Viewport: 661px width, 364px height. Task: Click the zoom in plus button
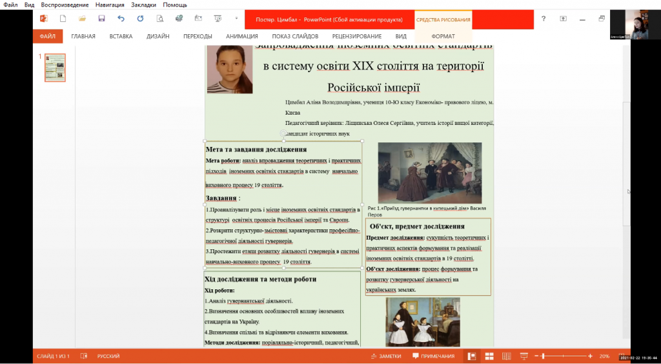pyautogui.click(x=590, y=356)
